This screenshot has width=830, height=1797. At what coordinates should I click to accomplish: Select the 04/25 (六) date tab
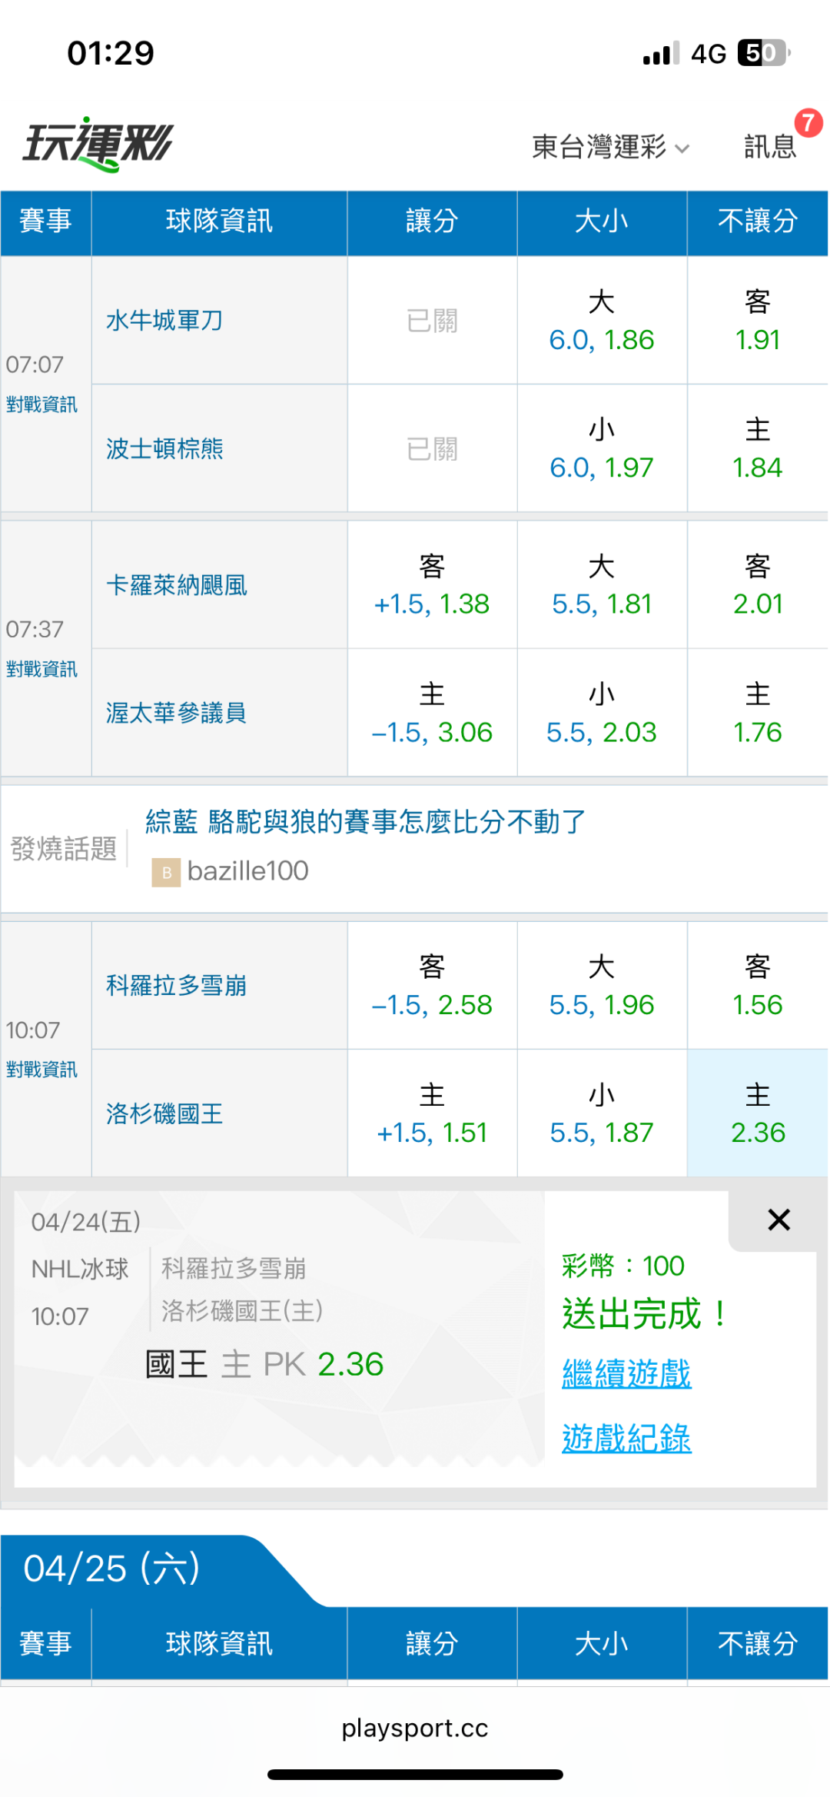pos(112,1569)
